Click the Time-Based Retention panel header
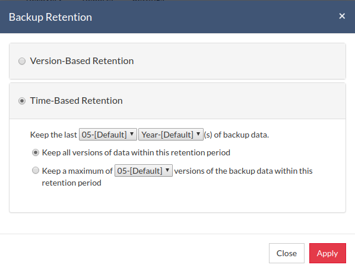 click(178, 101)
